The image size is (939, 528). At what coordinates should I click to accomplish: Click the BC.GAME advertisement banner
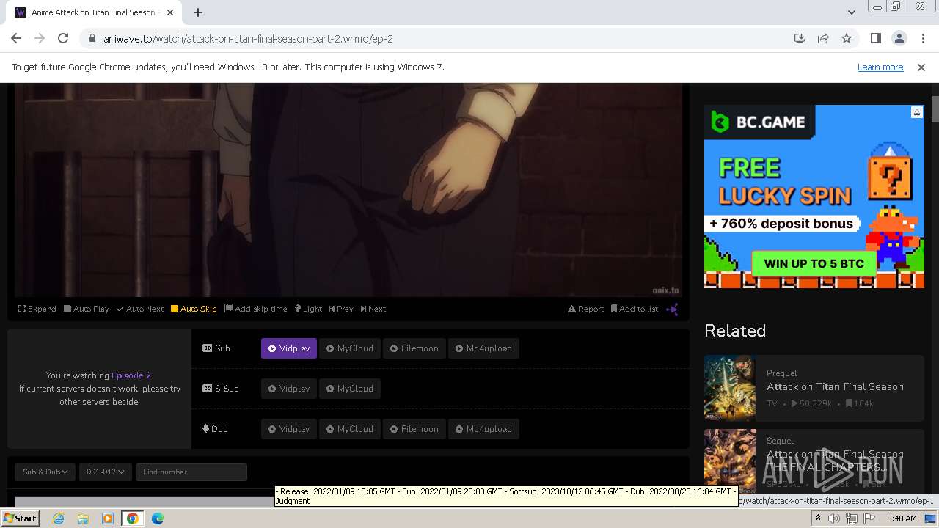814,197
